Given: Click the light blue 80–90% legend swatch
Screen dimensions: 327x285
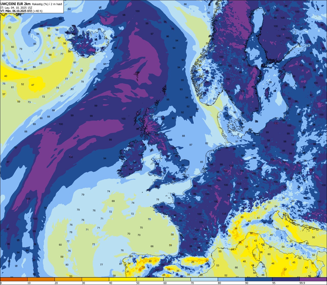Looking at the screenshot, I should (x=231, y=279).
